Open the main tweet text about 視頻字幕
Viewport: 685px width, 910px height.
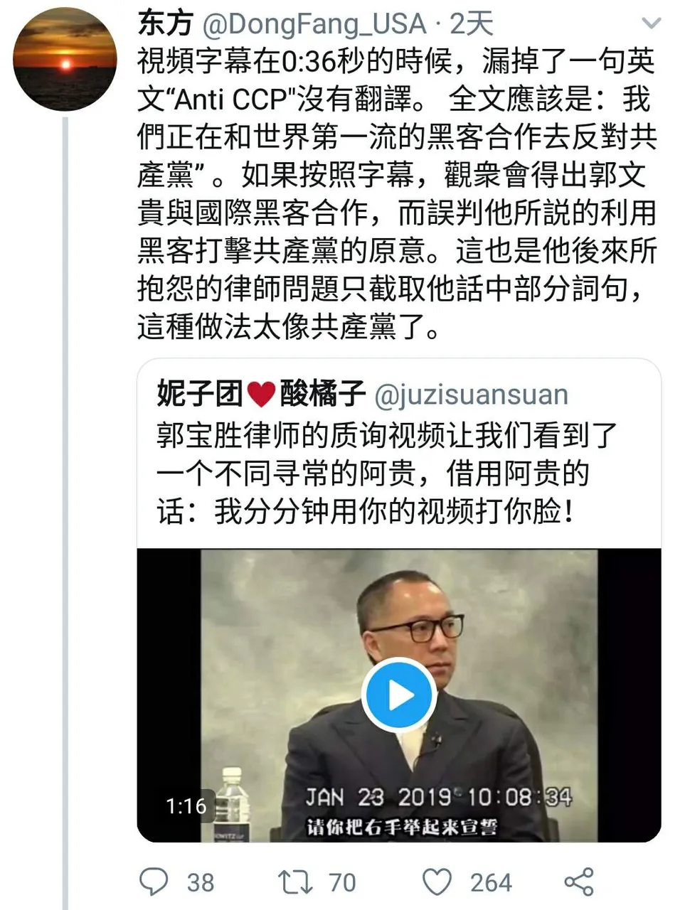coord(397,193)
